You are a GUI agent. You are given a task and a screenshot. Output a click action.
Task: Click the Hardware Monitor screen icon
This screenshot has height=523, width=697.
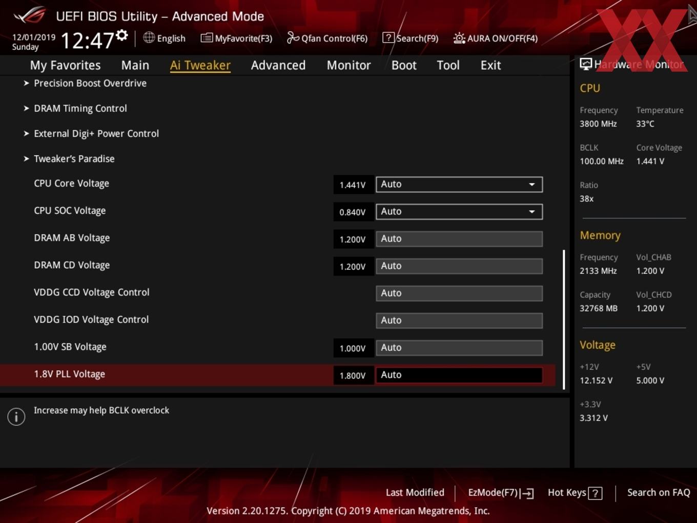[586, 64]
